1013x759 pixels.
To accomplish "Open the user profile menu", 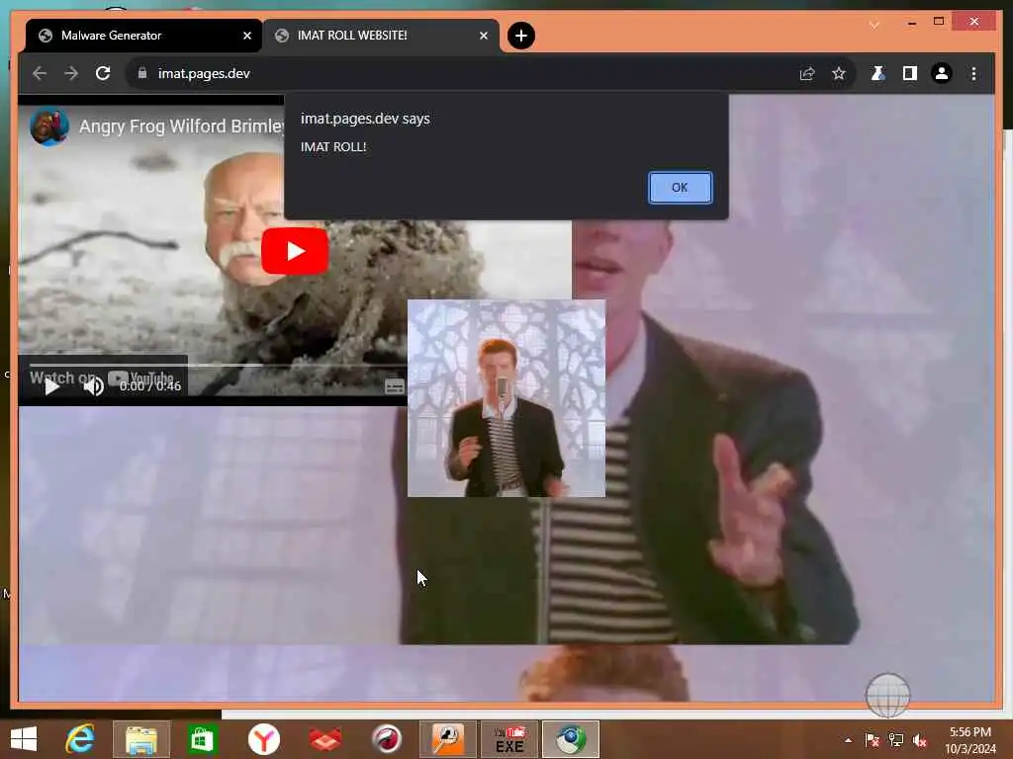I will 942,73.
